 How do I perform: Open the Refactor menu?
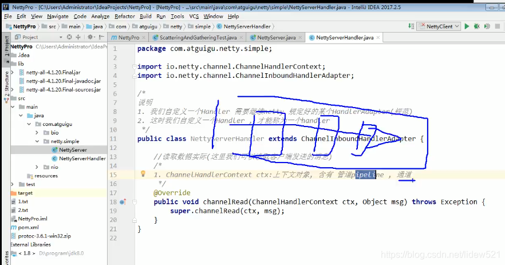(125, 17)
